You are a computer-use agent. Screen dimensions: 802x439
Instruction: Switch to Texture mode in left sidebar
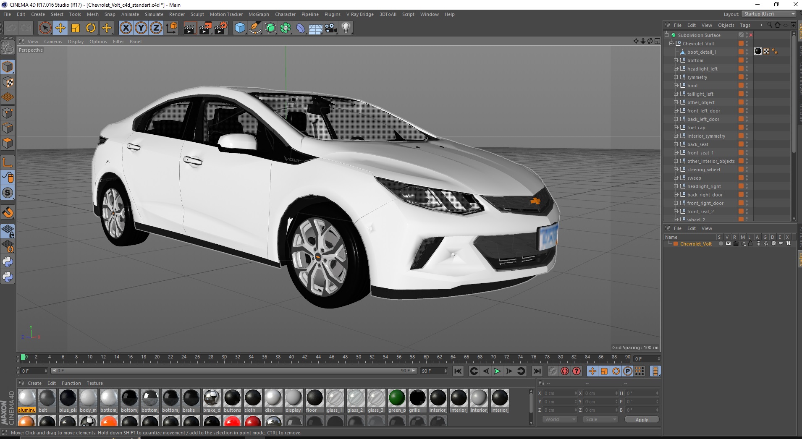point(8,82)
